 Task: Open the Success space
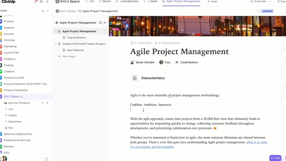(9, 34)
